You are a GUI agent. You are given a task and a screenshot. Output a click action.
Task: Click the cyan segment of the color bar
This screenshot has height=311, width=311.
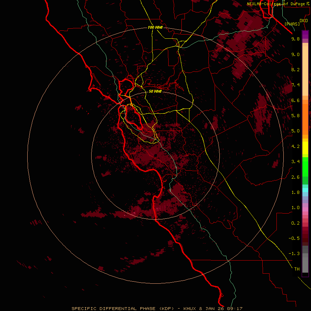305,190
